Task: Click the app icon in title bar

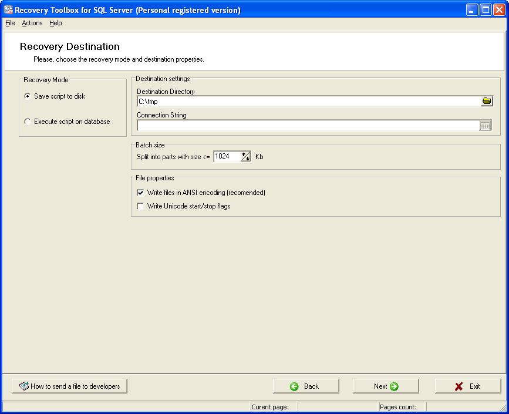Action: tap(8, 10)
